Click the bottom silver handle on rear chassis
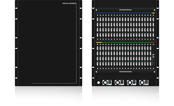Image resolution: width=174 pixels, height=106 pixels. [125, 72]
